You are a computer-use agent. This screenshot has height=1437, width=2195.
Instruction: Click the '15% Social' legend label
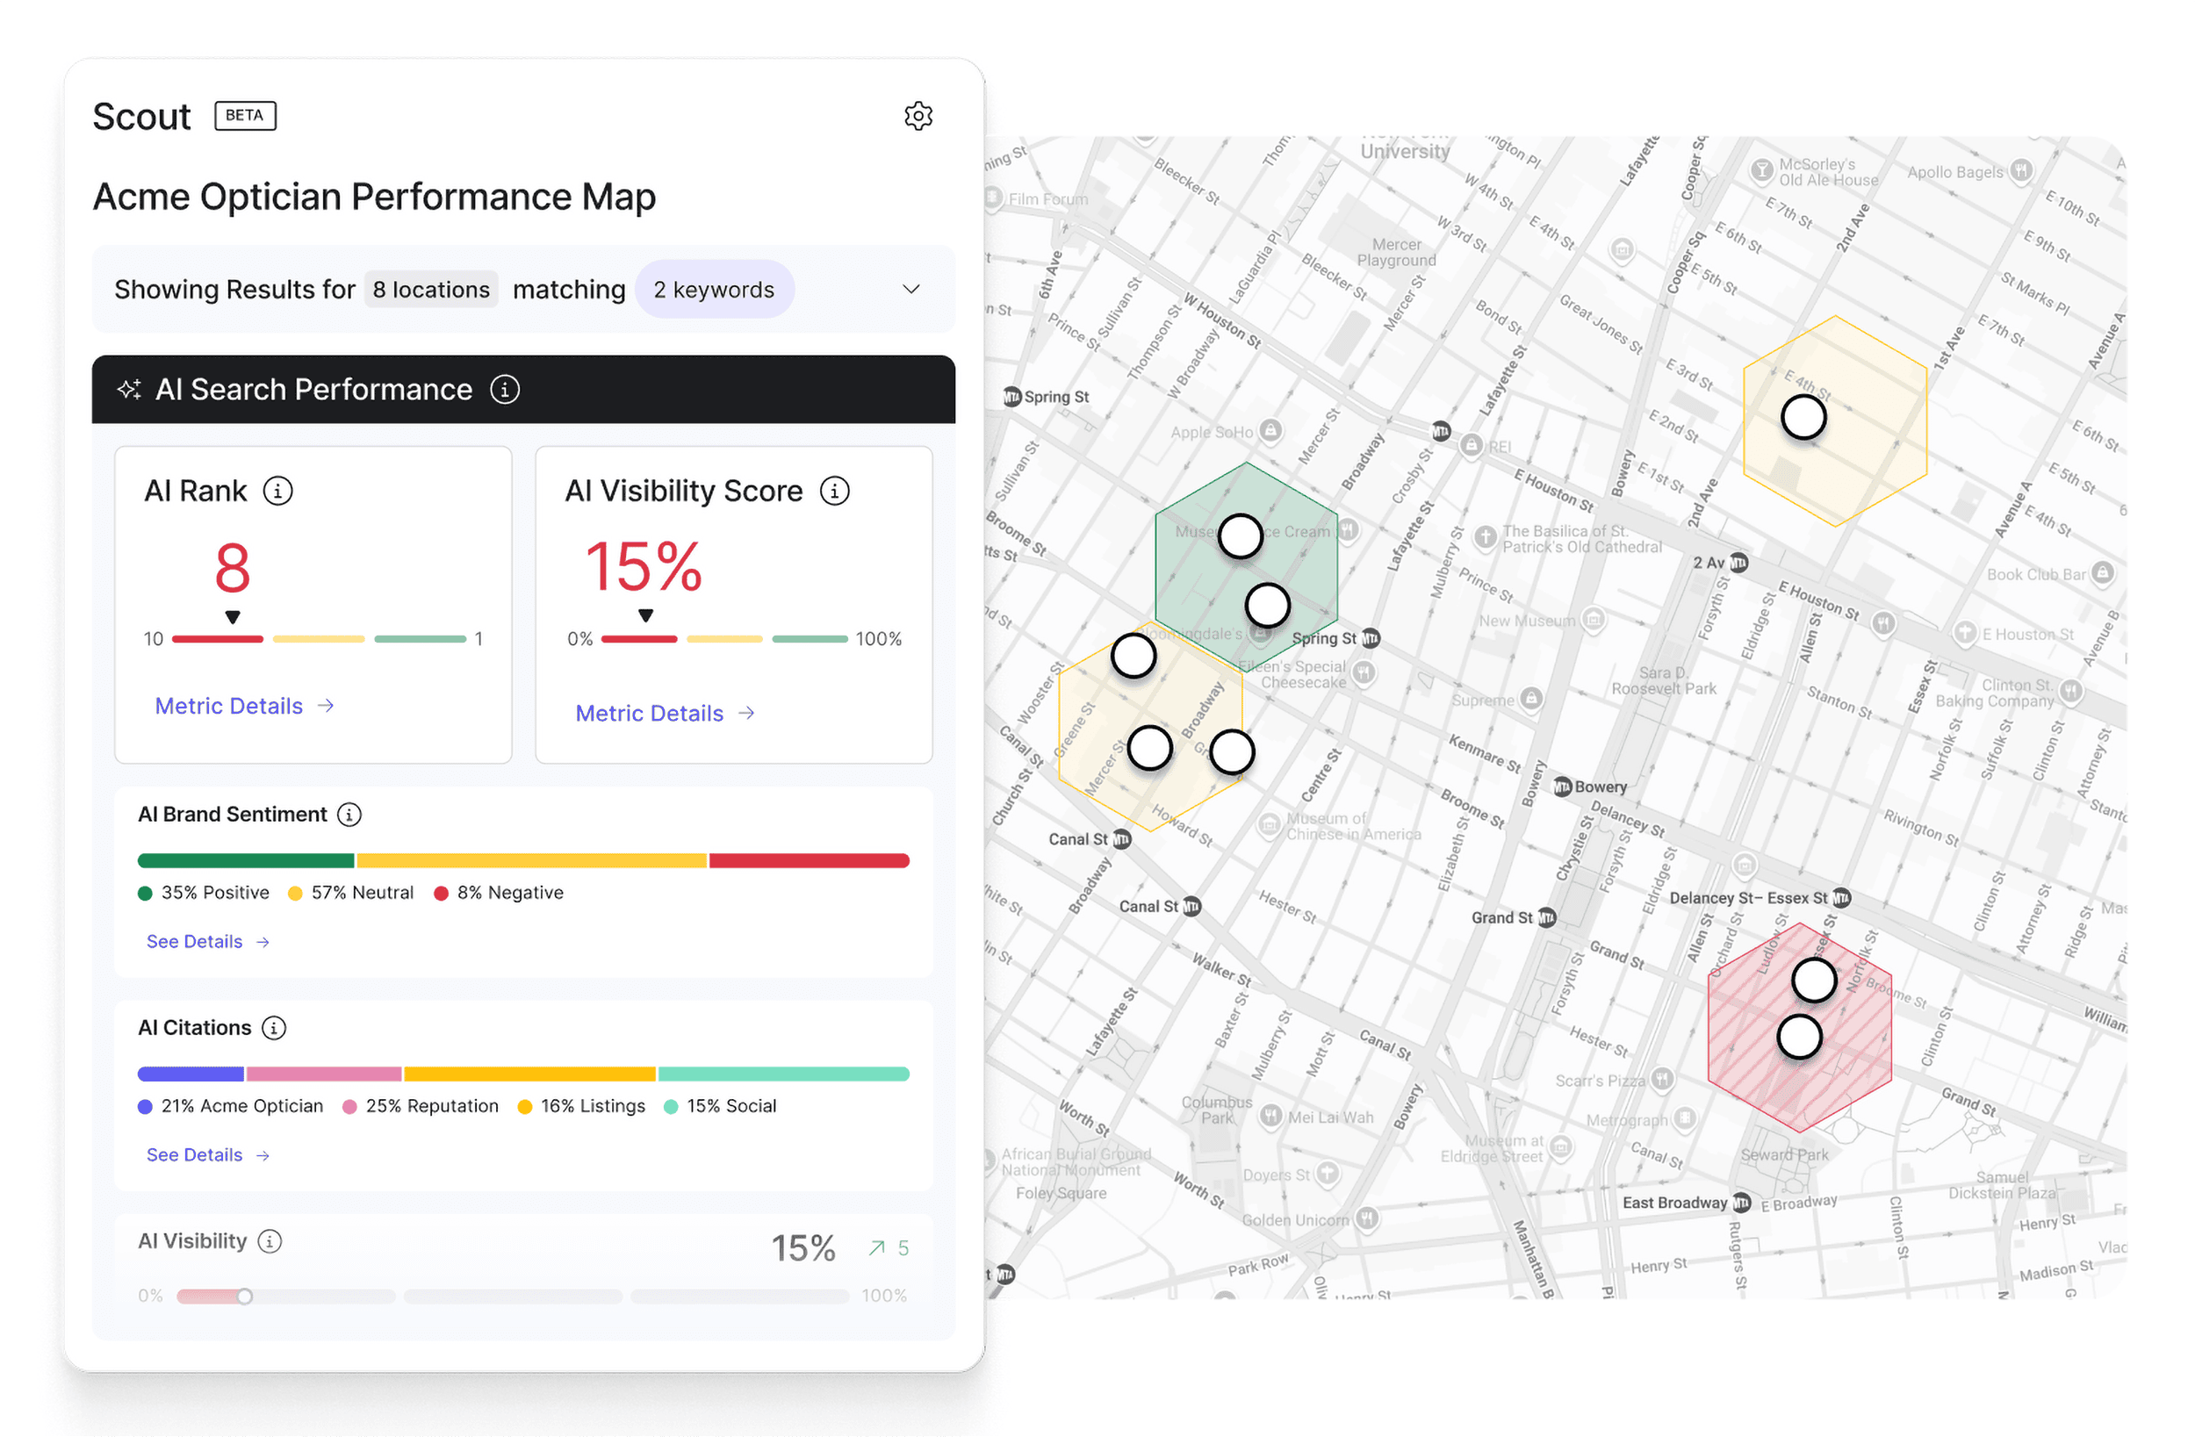pos(731,1106)
